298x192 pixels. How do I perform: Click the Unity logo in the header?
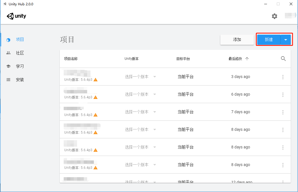16,16
